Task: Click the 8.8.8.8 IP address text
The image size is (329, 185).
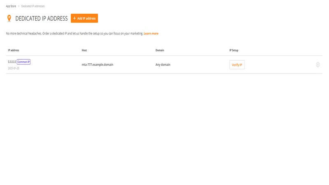Action: tap(12, 62)
